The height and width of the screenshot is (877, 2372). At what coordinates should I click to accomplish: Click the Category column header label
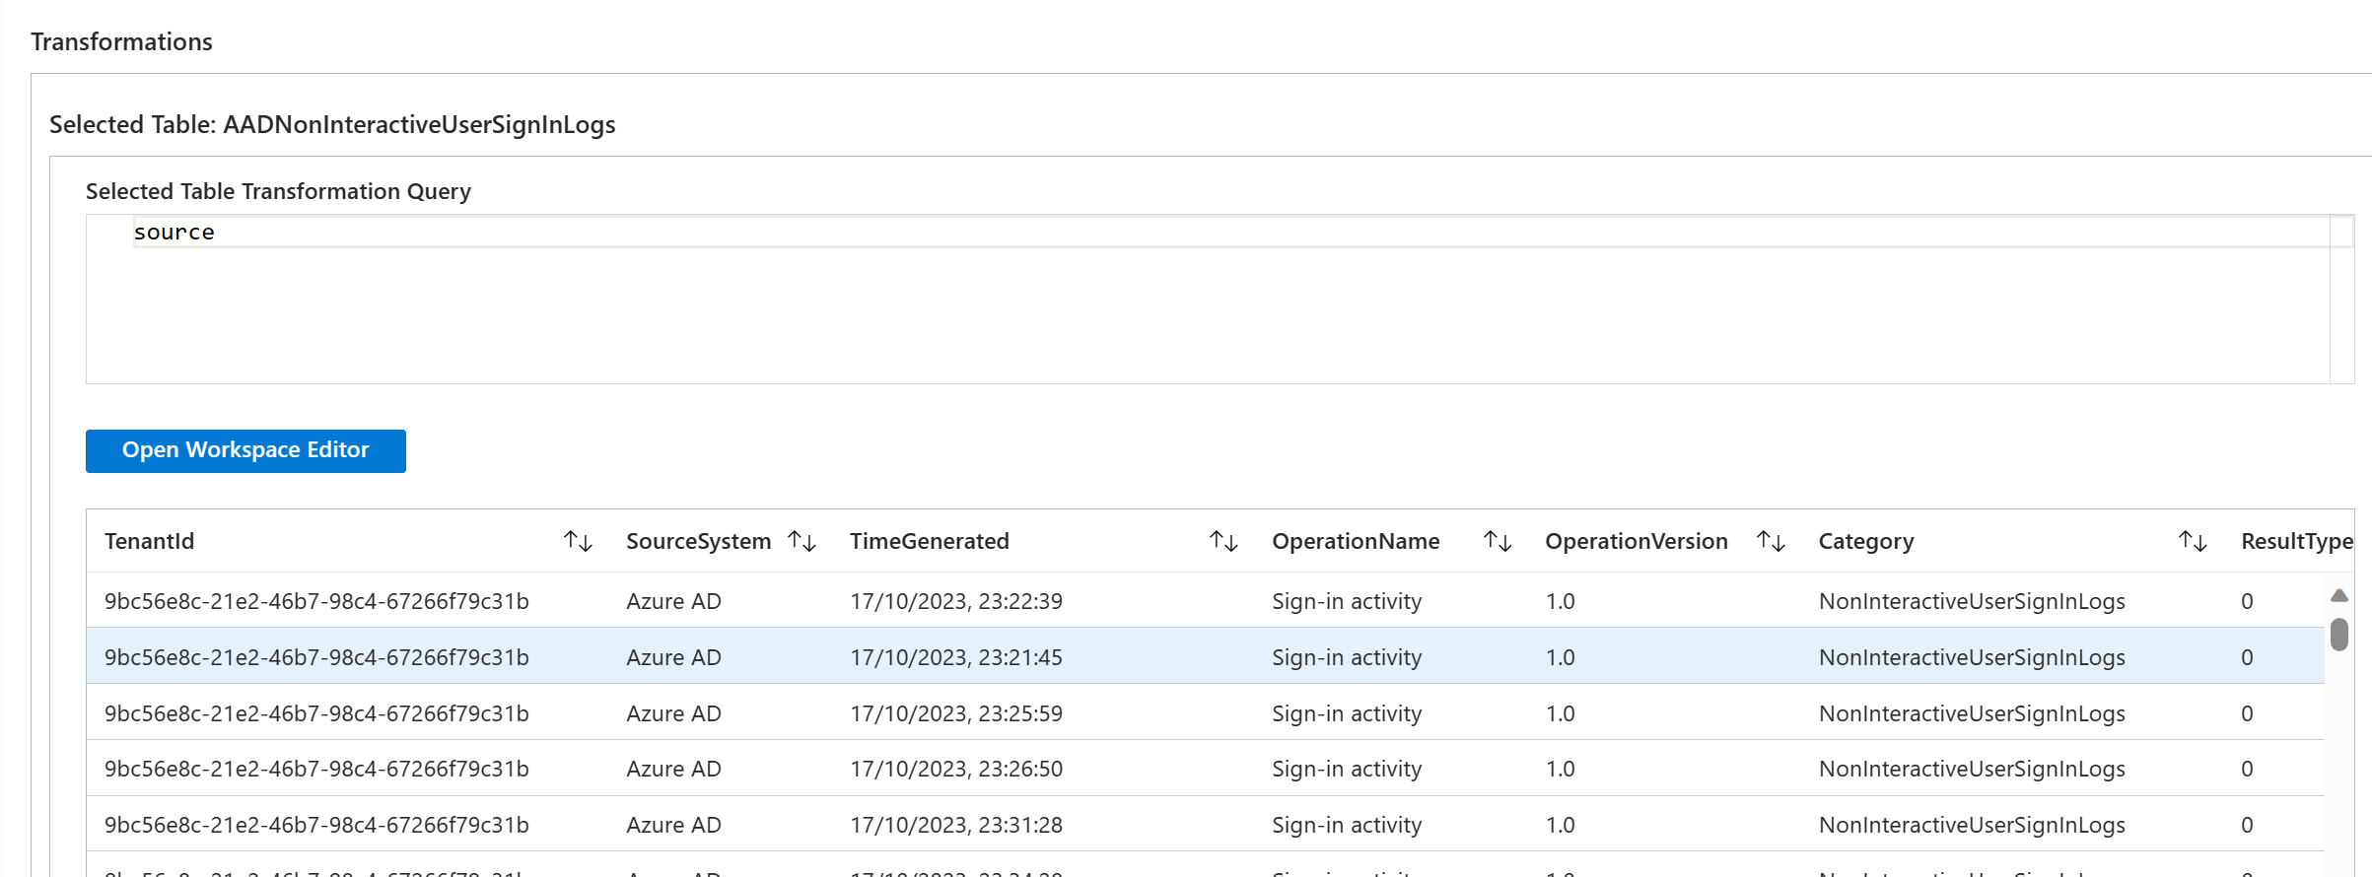tap(1865, 541)
